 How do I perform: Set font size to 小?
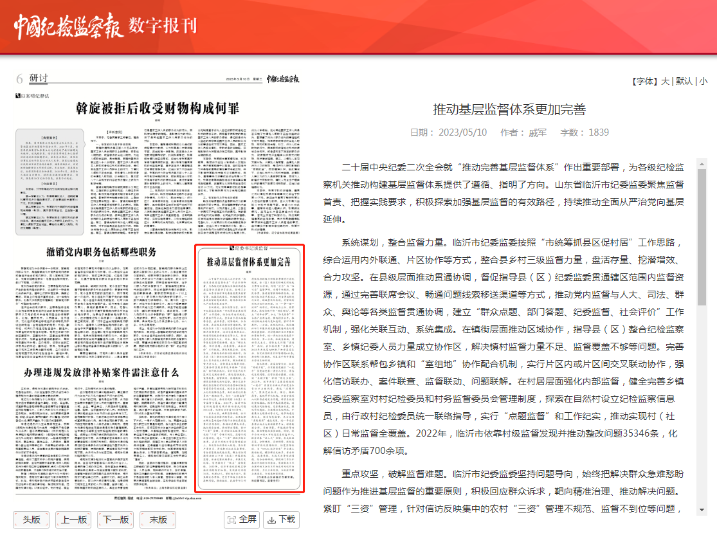703,82
